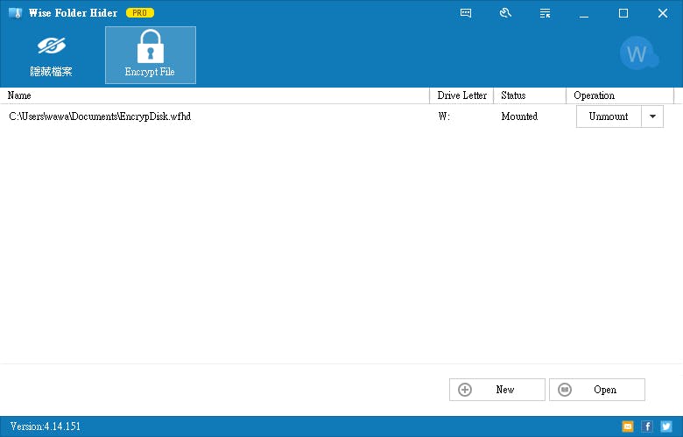Sort by the Drive Letter column header

[x=461, y=95]
